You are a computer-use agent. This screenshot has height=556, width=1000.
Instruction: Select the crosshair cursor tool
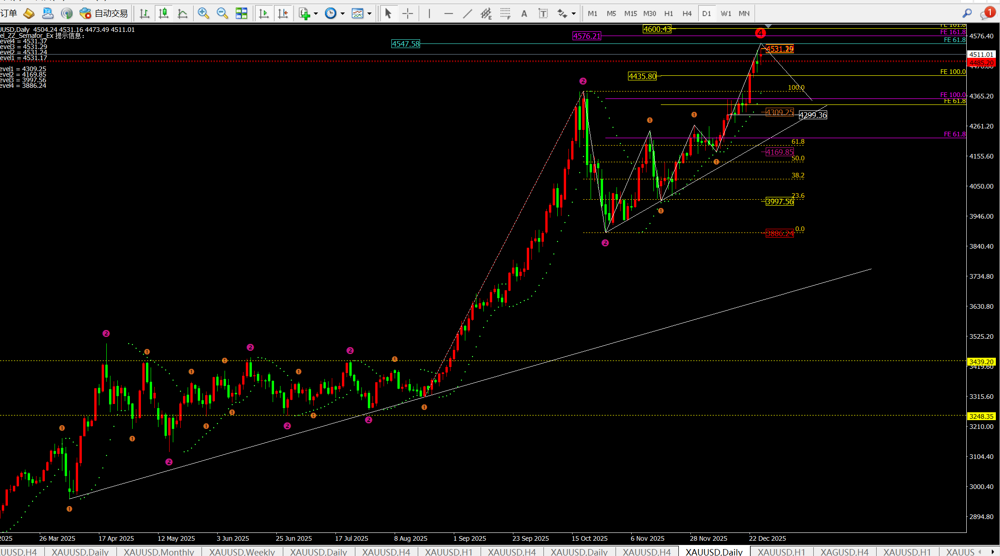[x=408, y=13]
